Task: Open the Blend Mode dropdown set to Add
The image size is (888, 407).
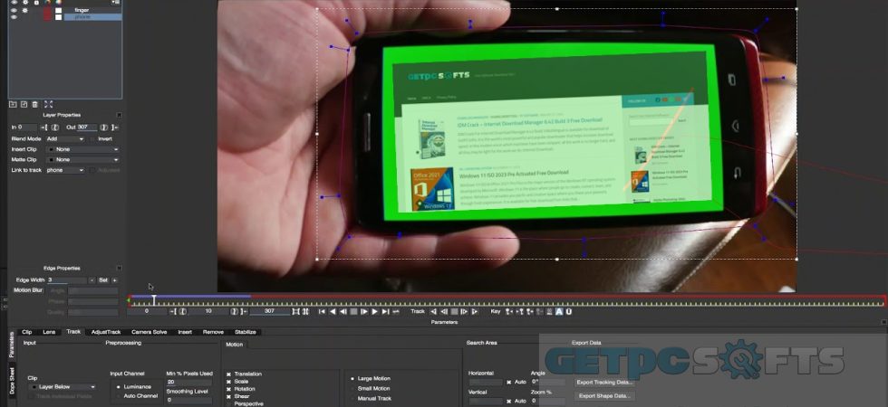Action: (x=65, y=138)
